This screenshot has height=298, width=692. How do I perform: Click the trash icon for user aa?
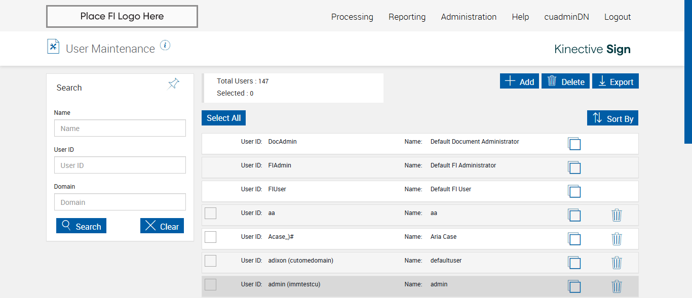[617, 215]
